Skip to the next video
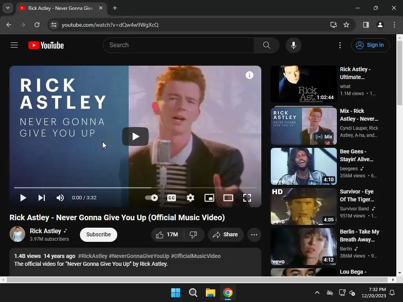 point(42,198)
